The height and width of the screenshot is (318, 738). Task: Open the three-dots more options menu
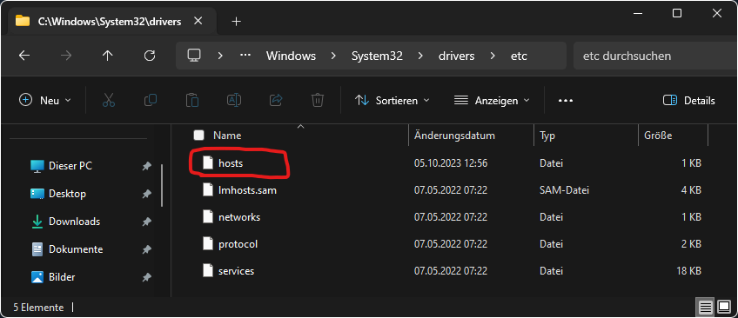click(566, 100)
